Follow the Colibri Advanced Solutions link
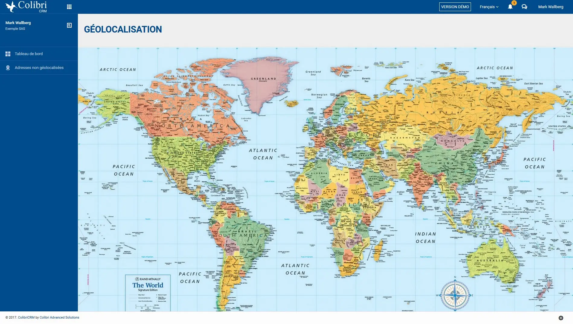 coord(59,317)
